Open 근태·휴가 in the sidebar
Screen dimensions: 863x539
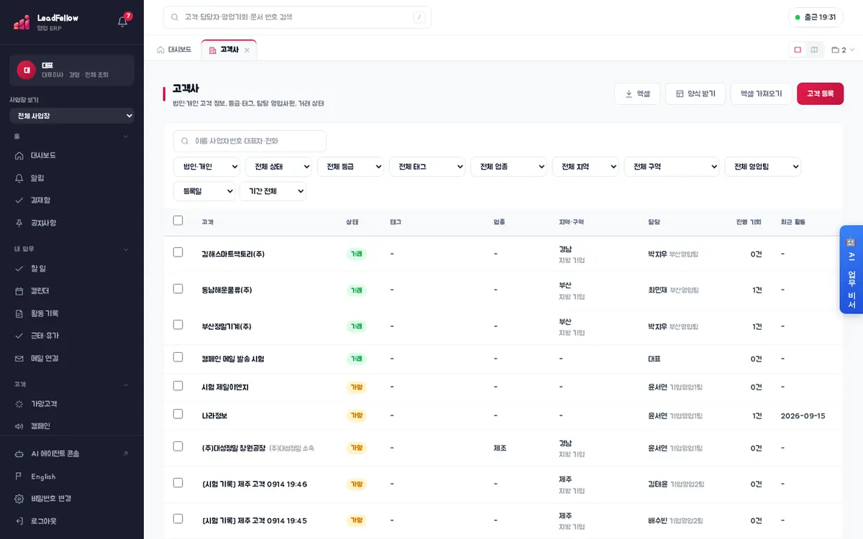pos(72,336)
